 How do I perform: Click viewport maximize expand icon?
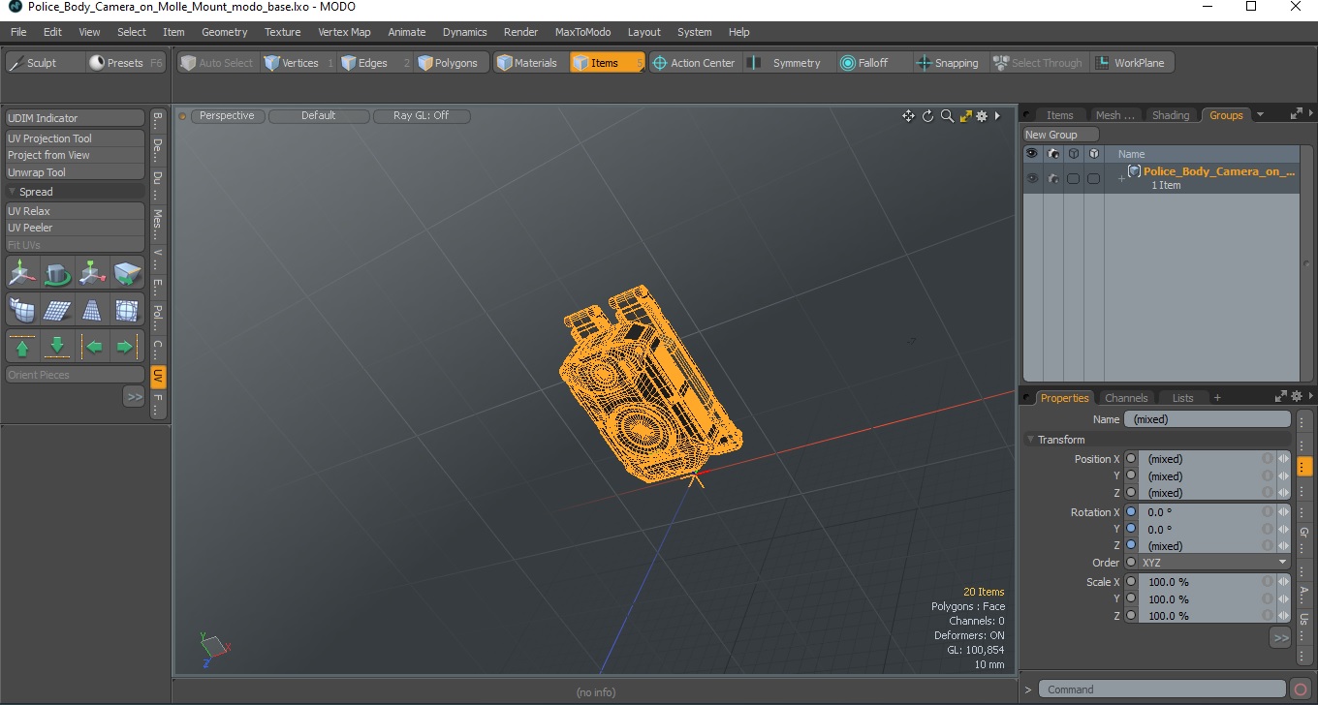pos(965,116)
